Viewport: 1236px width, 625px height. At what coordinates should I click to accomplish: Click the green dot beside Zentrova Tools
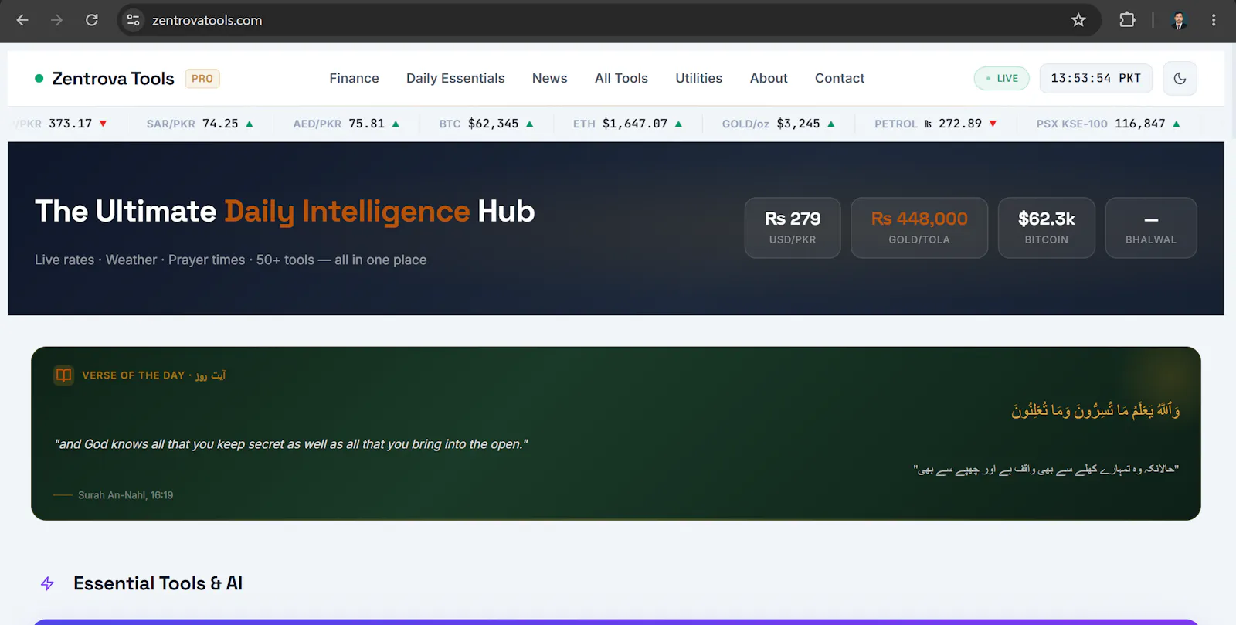coord(39,78)
